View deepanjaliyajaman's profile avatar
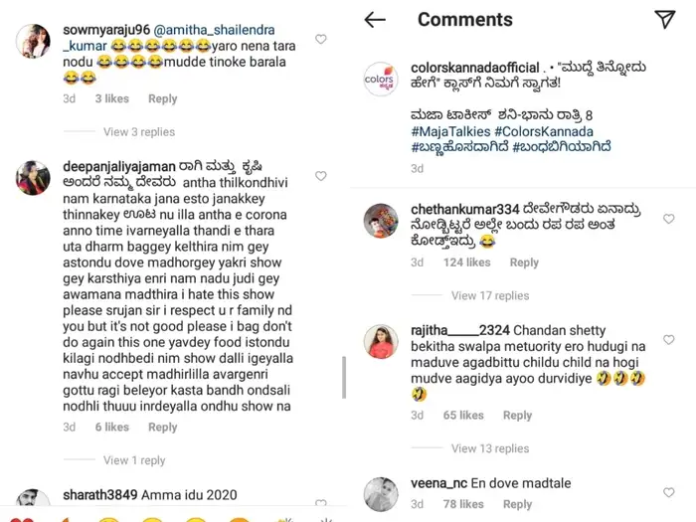Screen dimensions: 696x522 pos(33,177)
